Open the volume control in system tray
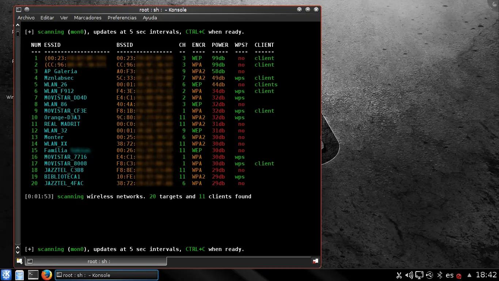The width and height of the screenshot is (499, 281). pos(409,275)
